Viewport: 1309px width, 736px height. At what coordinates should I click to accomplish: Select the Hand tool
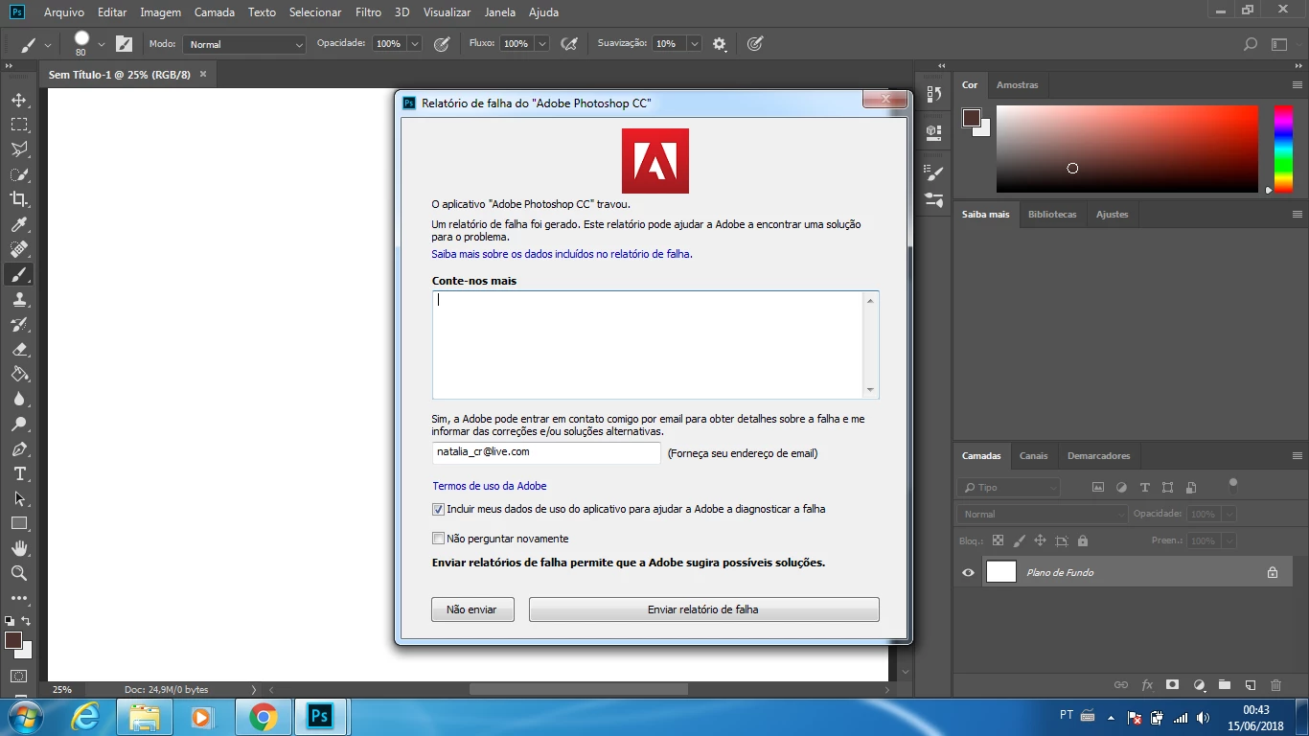[18, 548]
